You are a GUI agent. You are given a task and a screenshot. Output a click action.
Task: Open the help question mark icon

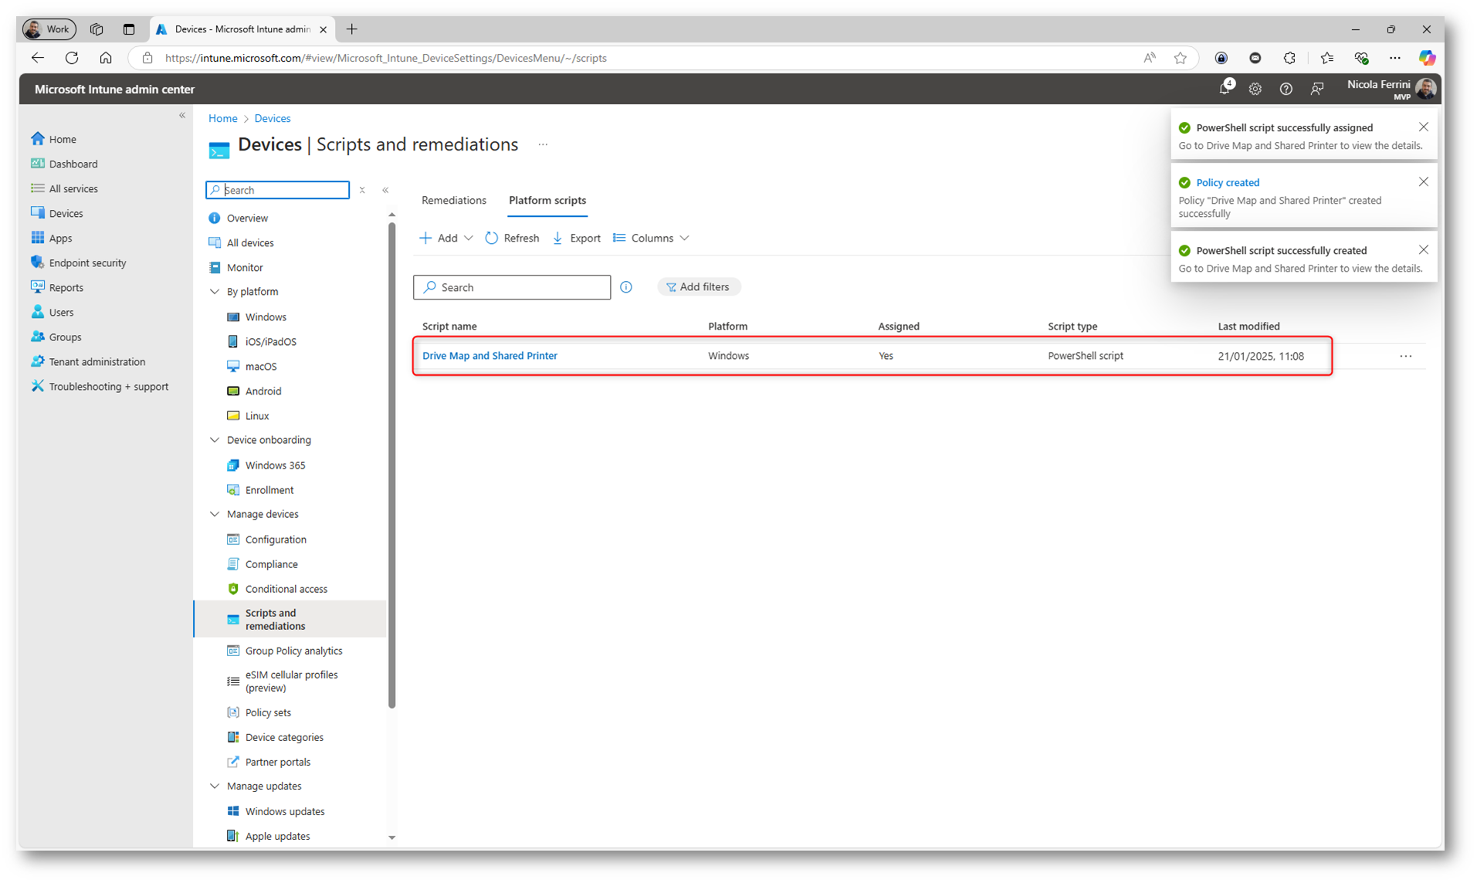(x=1286, y=89)
